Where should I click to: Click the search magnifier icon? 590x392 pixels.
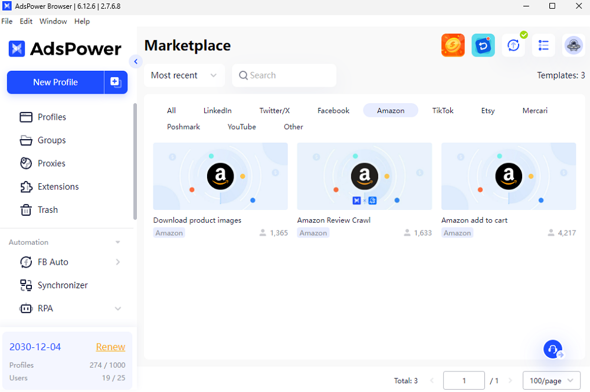[244, 75]
